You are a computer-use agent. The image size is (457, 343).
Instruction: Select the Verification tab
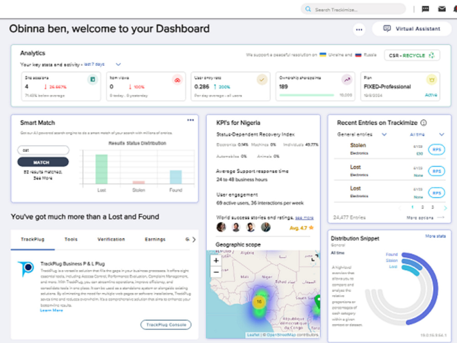point(111,240)
